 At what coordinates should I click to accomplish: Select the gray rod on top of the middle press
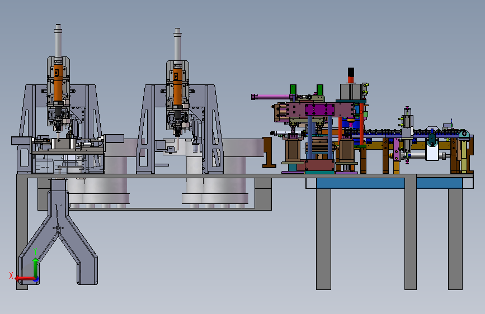(177, 45)
